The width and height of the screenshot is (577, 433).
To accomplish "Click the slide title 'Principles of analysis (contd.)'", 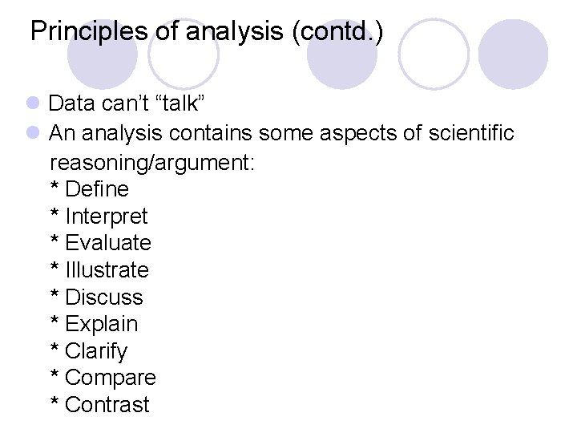I will click(207, 32).
